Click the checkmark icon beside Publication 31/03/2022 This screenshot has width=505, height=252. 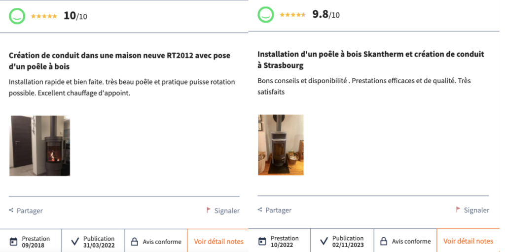[75, 241]
